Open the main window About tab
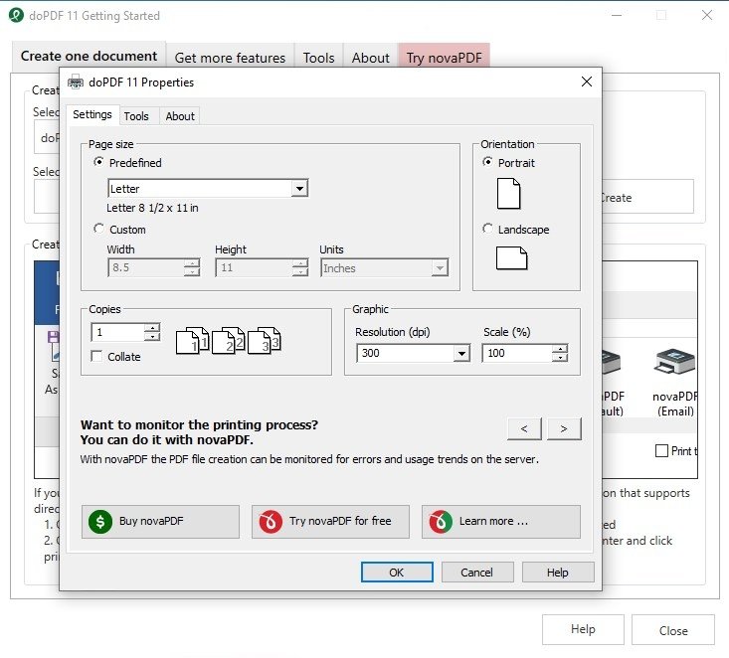 371,58
